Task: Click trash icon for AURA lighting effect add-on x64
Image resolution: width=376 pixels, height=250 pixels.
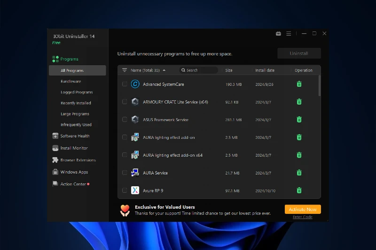Action: (299, 155)
